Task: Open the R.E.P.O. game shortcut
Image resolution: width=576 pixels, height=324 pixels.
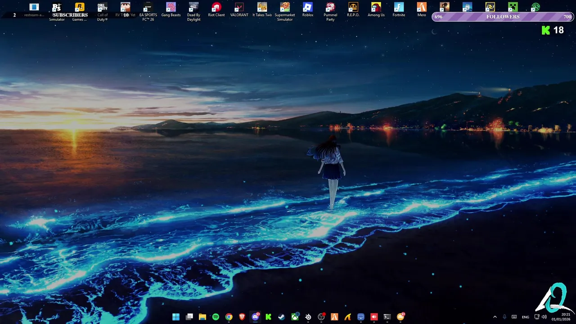Action: tap(353, 10)
